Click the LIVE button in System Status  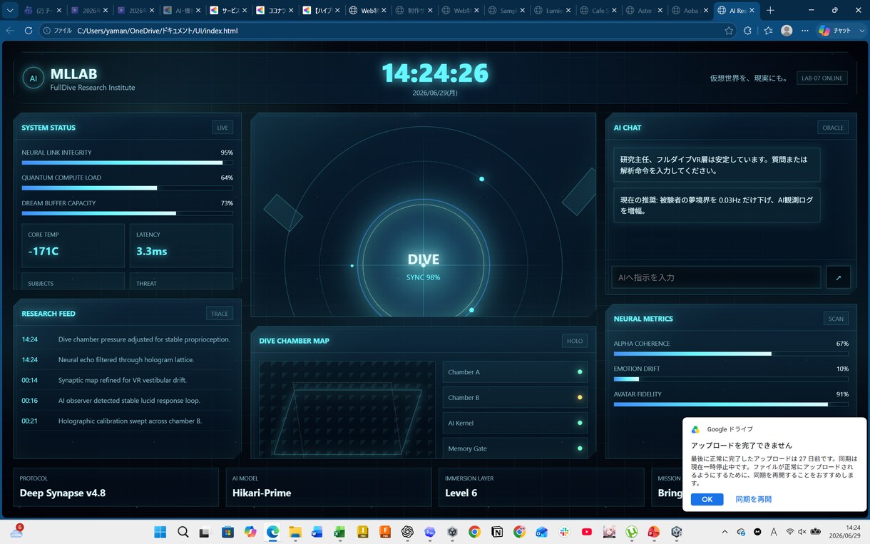pyautogui.click(x=222, y=128)
